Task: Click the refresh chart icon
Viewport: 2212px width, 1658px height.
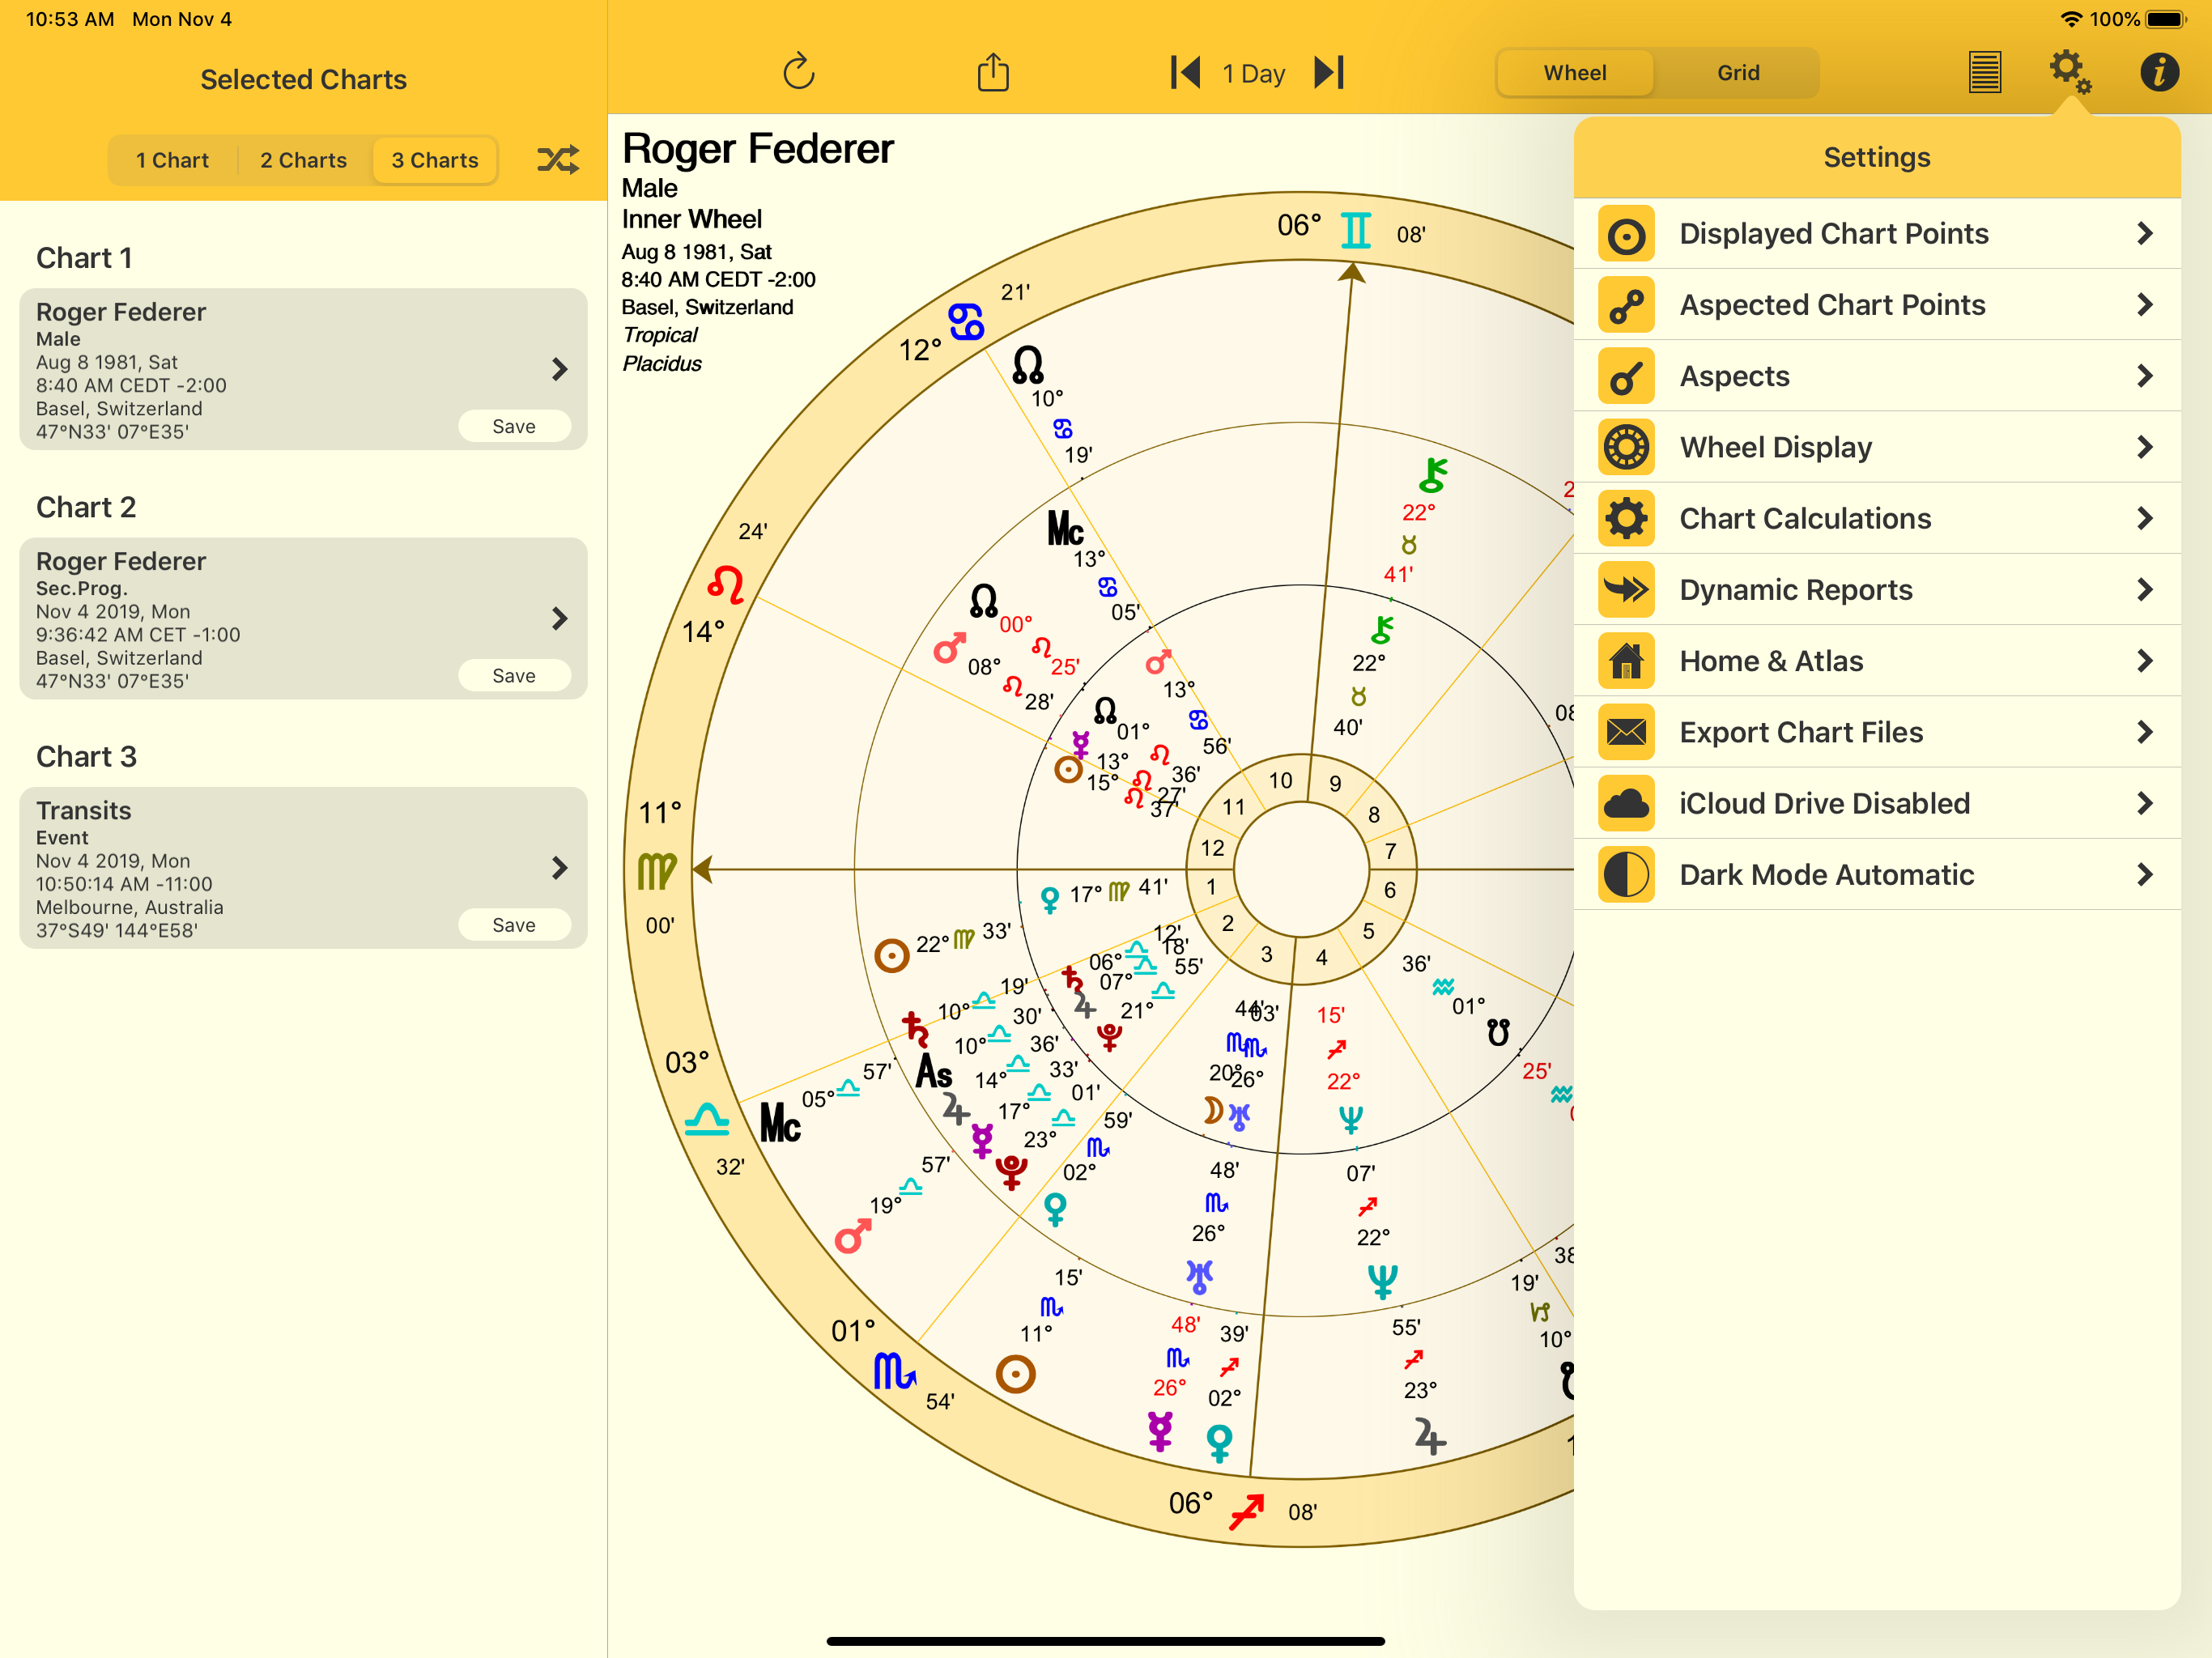Action: pos(798,72)
